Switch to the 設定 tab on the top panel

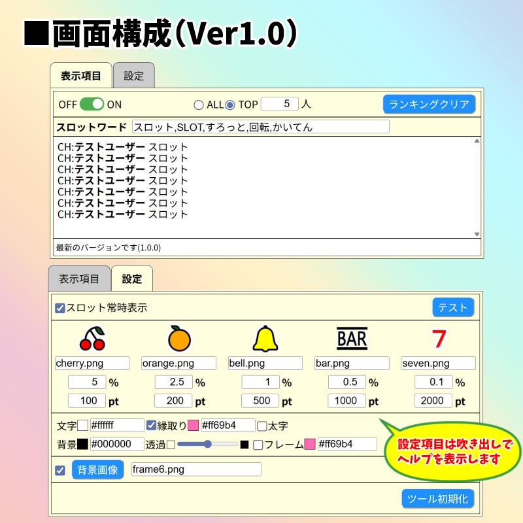133,76
